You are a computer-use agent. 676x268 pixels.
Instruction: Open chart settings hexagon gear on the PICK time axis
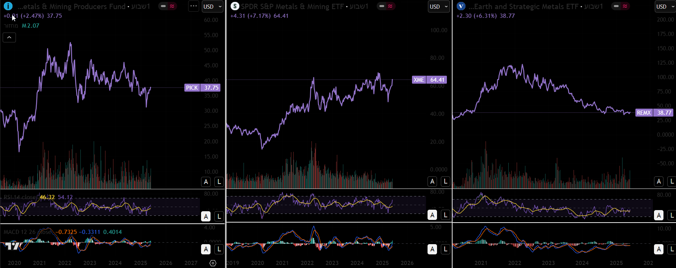(x=213, y=263)
